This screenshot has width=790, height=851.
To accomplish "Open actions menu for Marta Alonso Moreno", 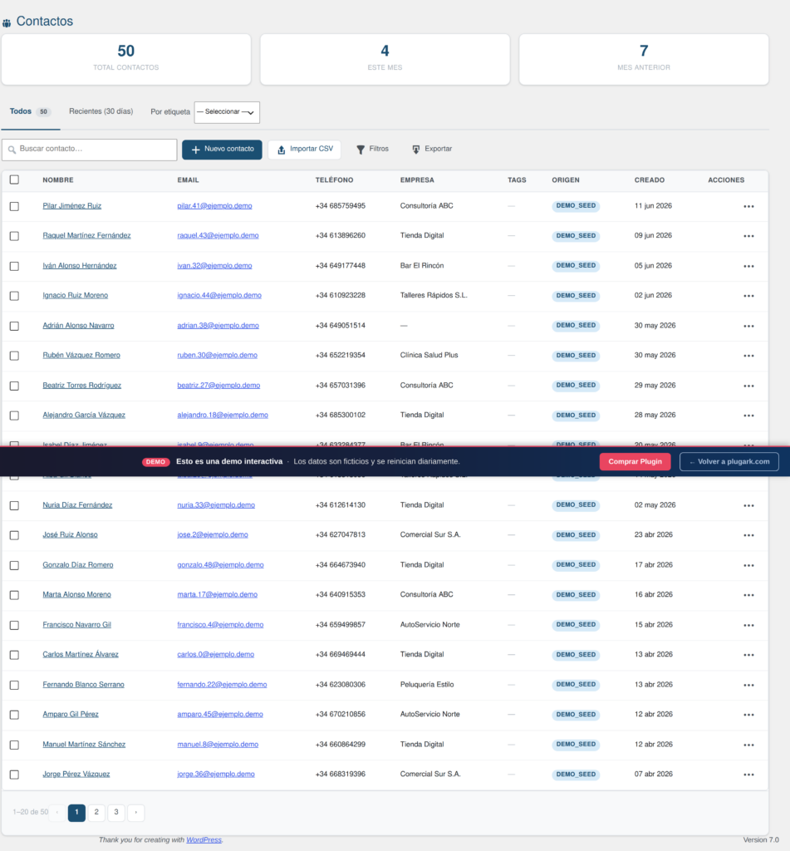I will click(x=748, y=595).
